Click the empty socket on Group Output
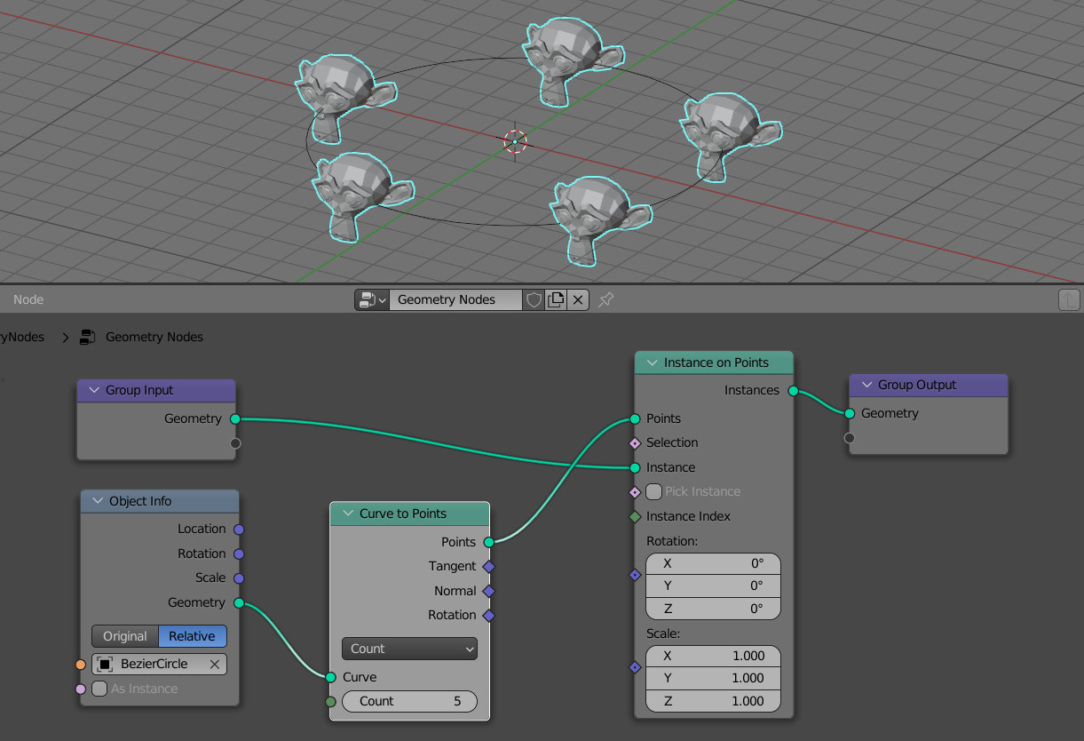 click(x=850, y=437)
